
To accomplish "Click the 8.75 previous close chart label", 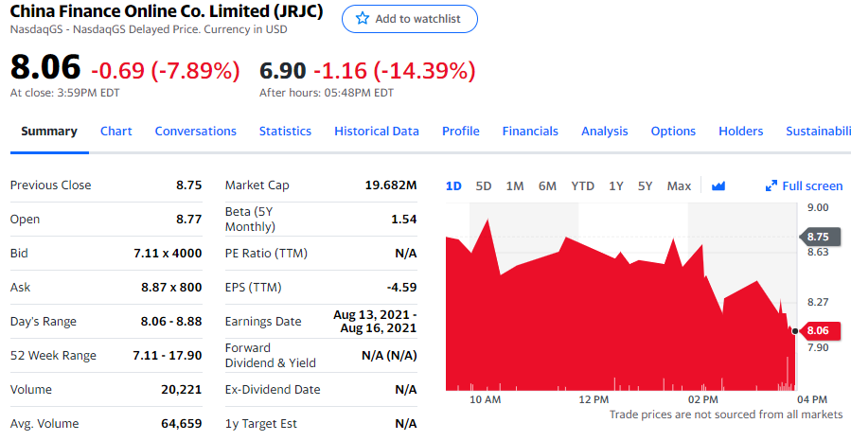I will [x=818, y=237].
